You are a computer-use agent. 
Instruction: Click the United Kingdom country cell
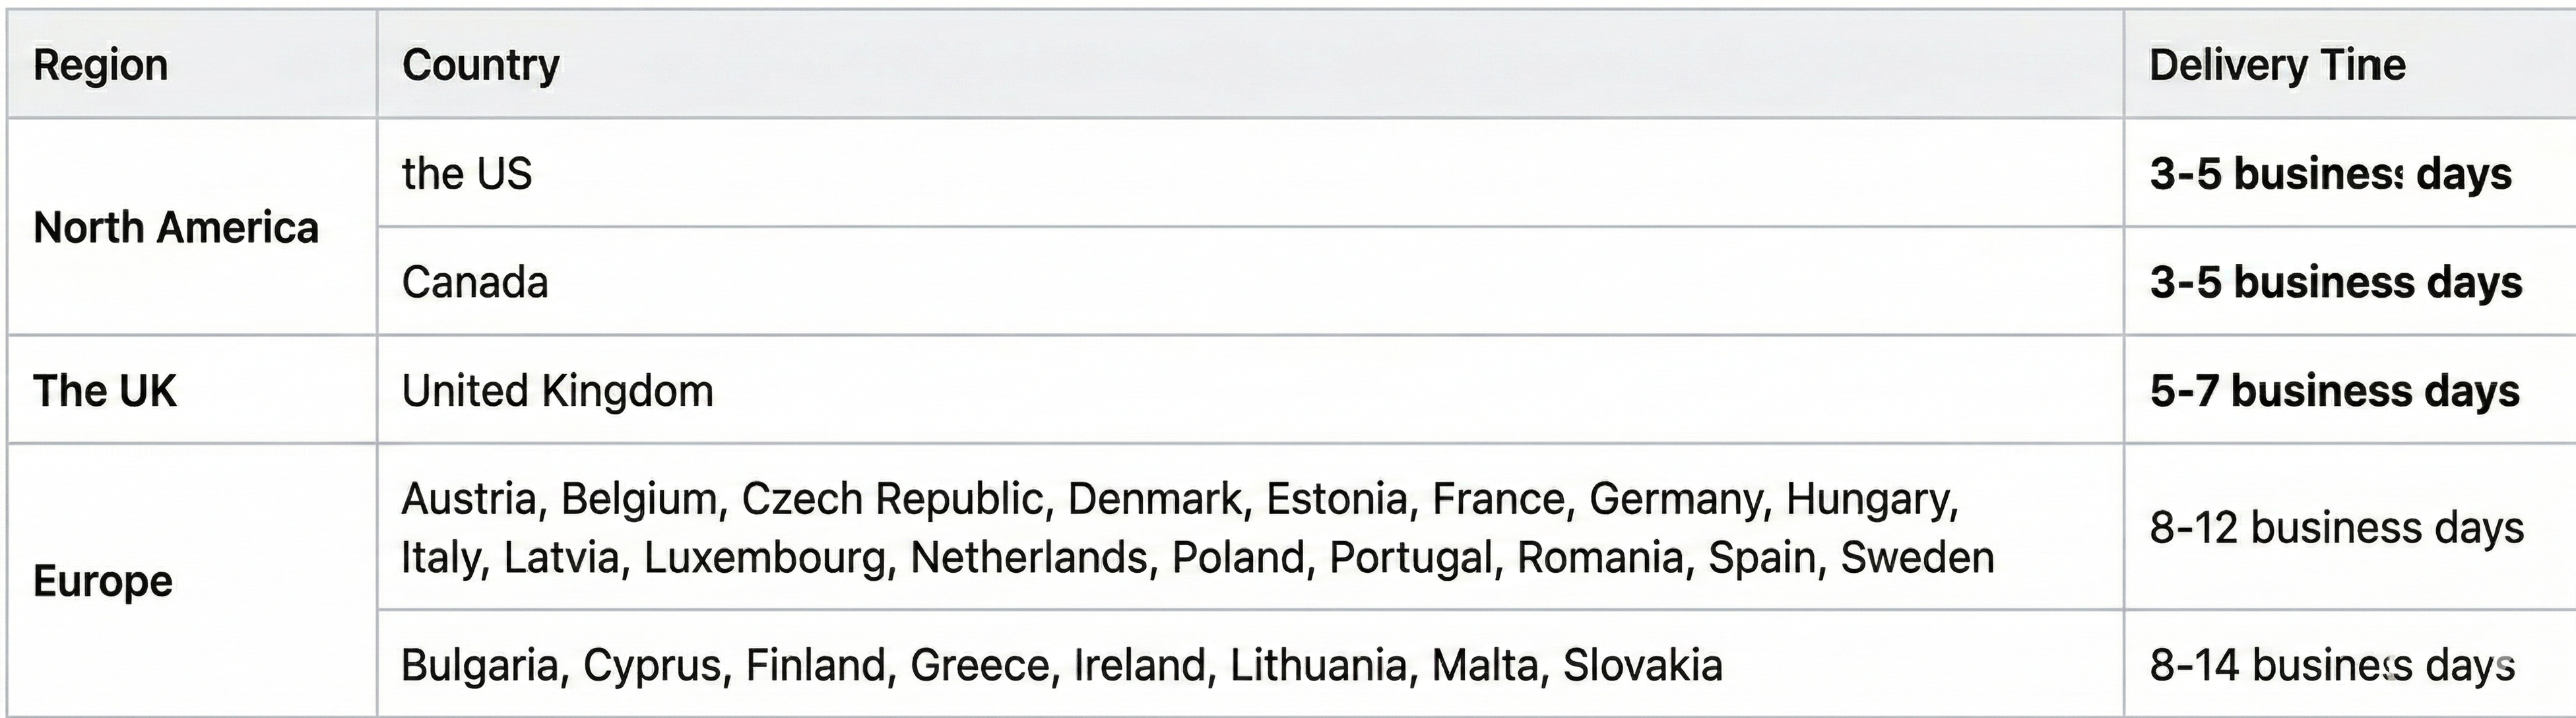(x=557, y=391)
